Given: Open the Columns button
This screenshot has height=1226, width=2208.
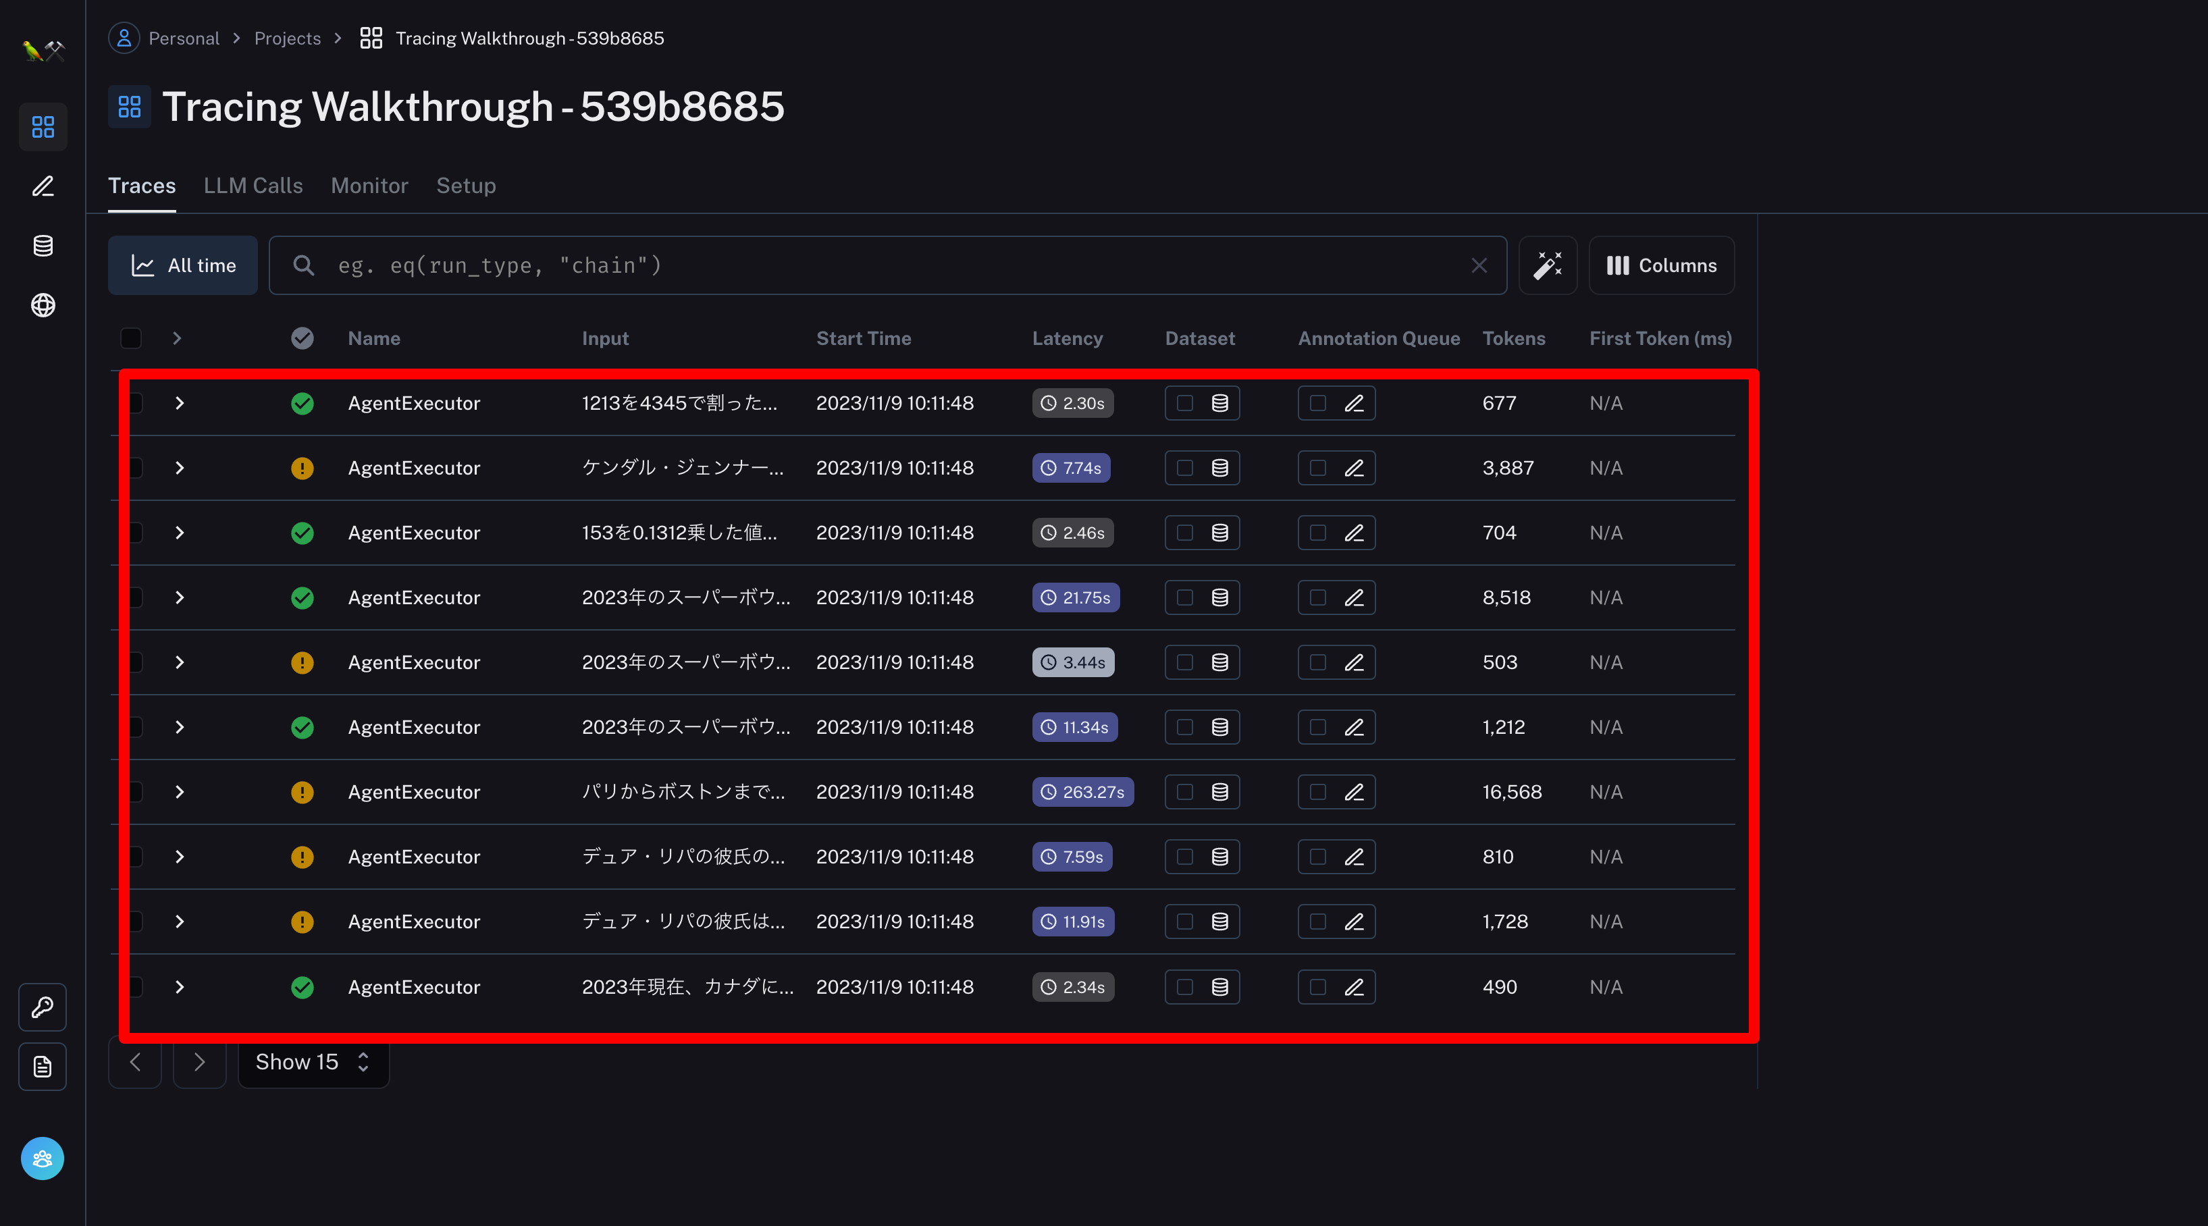Looking at the screenshot, I should click(1661, 265).
